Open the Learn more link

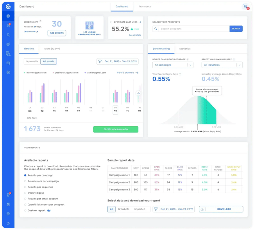tap(31, 31)
